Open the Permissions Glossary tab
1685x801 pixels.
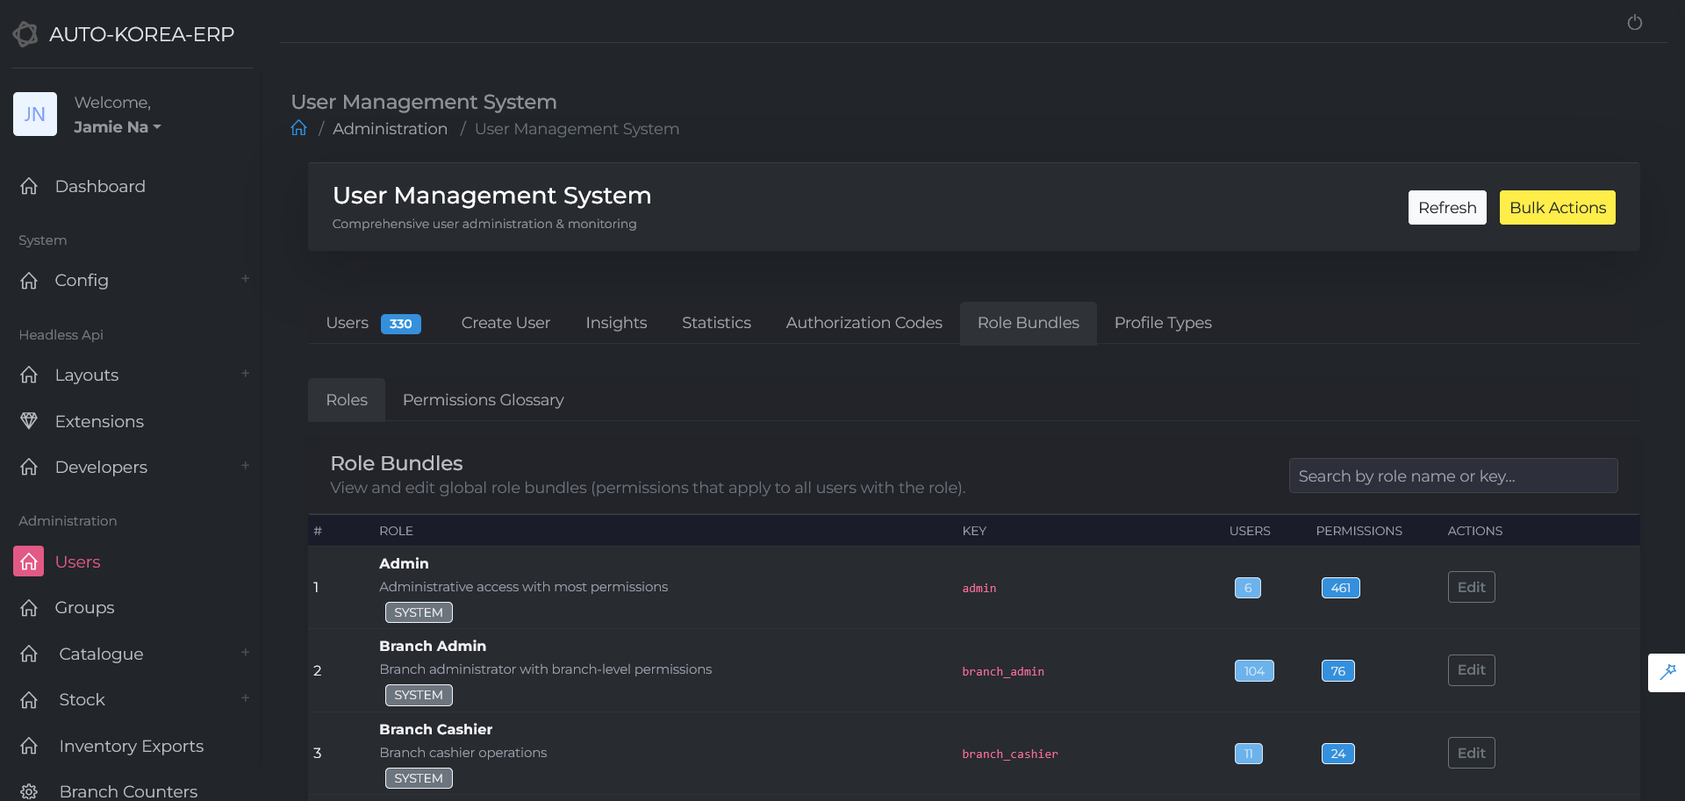[483, 400]
